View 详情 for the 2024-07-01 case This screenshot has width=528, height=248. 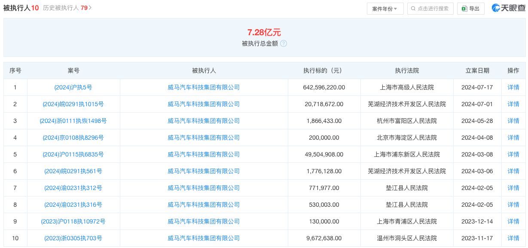point(513,104)
